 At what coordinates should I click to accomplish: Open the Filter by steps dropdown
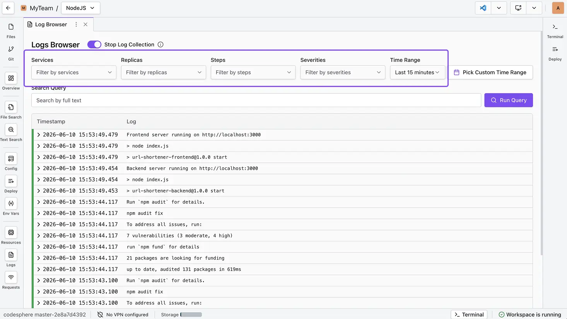click(x=253, y=72)
